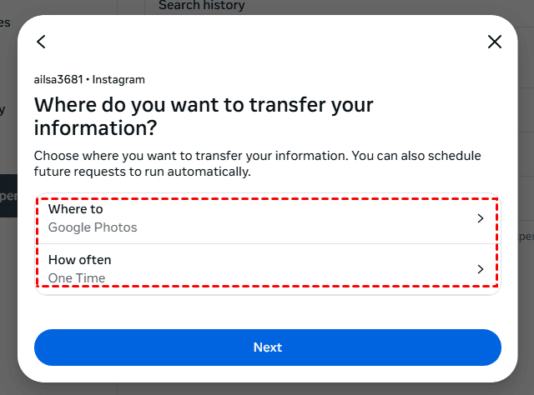Click the ailsa3681 Instagram account label
Screen dimensions: 534x395
pos(89,80)
